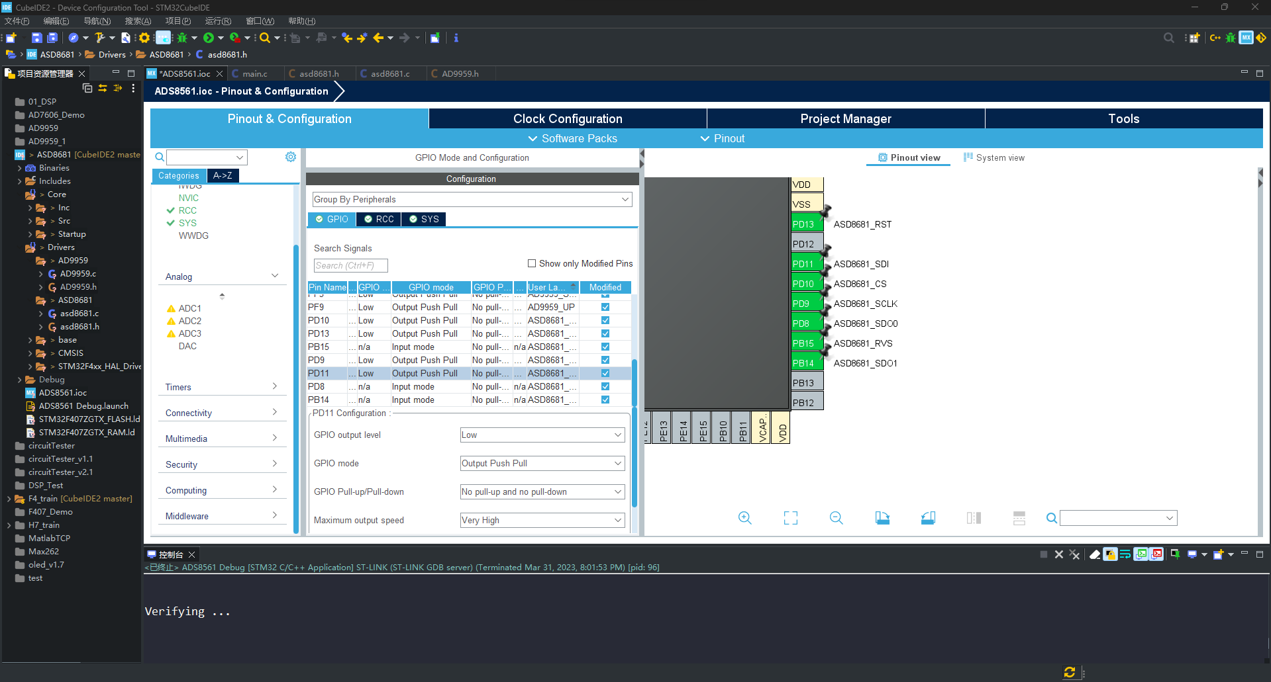This screenshot has height=682, width=1271.
Task: Expand the Debug folder in project tree
Action: click(19, 380)
